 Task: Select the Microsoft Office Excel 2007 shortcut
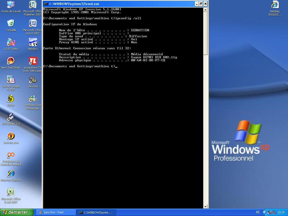coord(11,195)
